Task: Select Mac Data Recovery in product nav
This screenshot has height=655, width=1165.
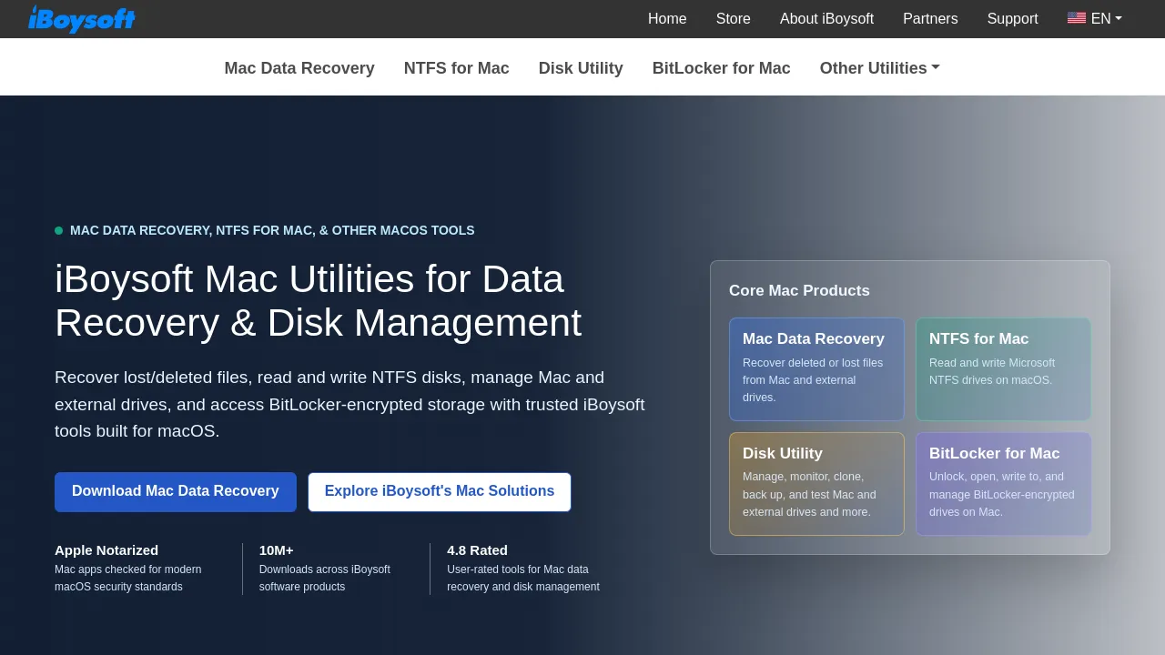Action: click(x=299, y=68)
